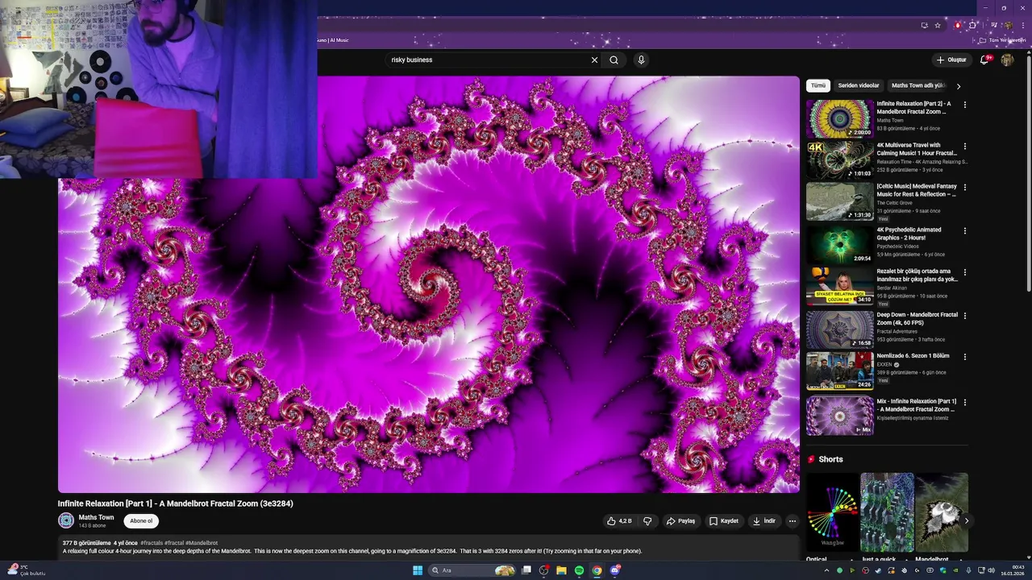Screen dimensions: 1032x580
Task: Open the Mix Infinite Relaxation playlist thumbnail
Action: tap(840, 416)
